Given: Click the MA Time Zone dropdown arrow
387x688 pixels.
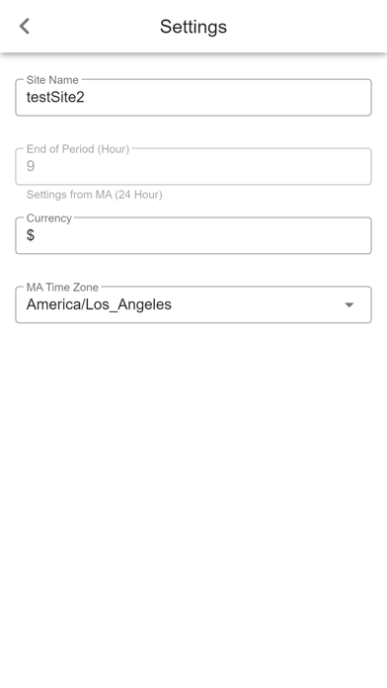Looking at the screenshot, I should [348, 304].
